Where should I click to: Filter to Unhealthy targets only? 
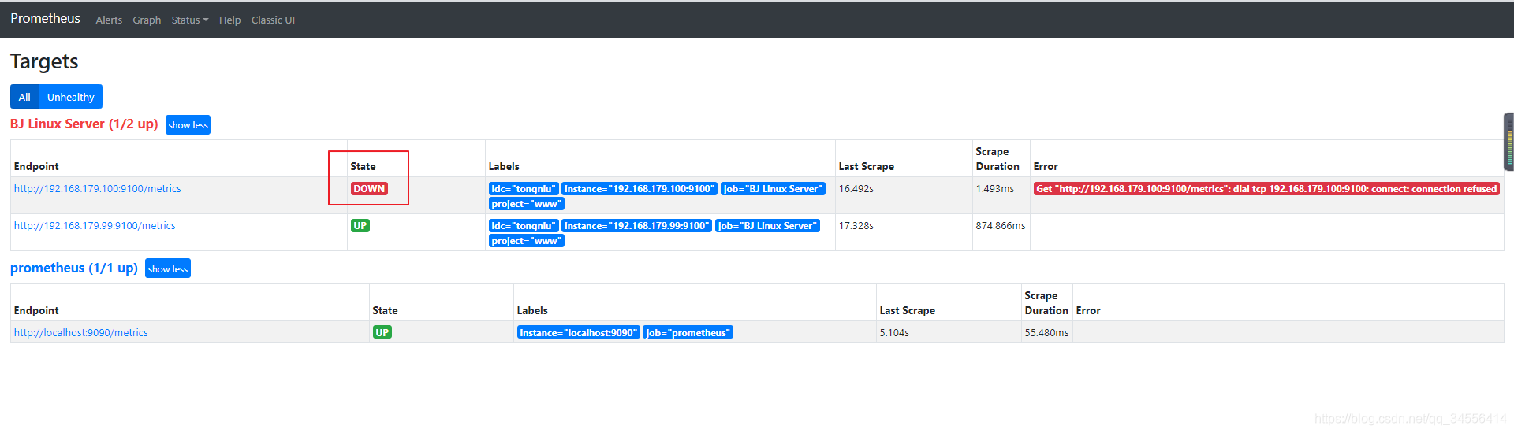[x=71, y=97]
